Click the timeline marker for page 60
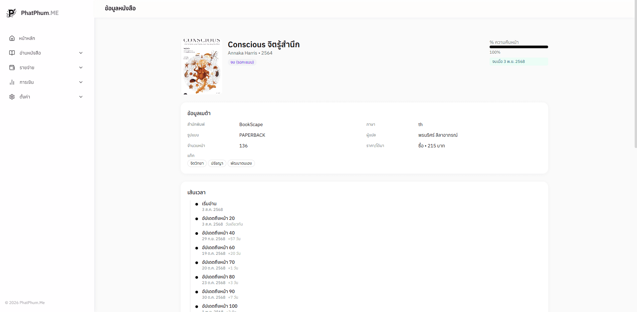 (197, 248)
